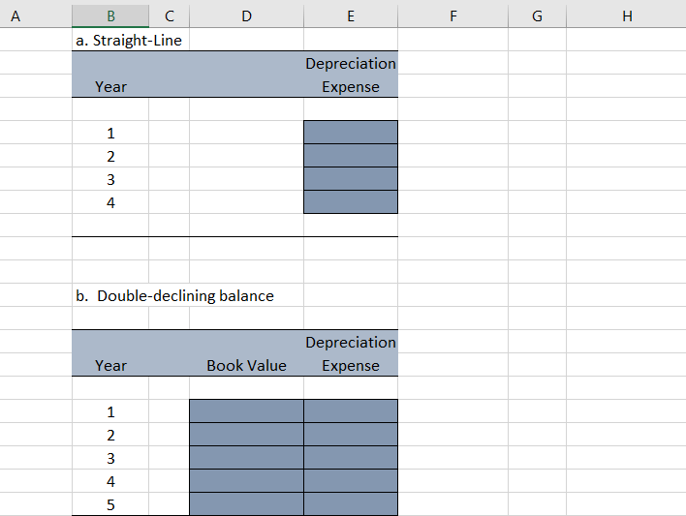Screen dimensions: 686x516
Task: Select double-declining depreciation expense input, year 5
Action: 351,503
